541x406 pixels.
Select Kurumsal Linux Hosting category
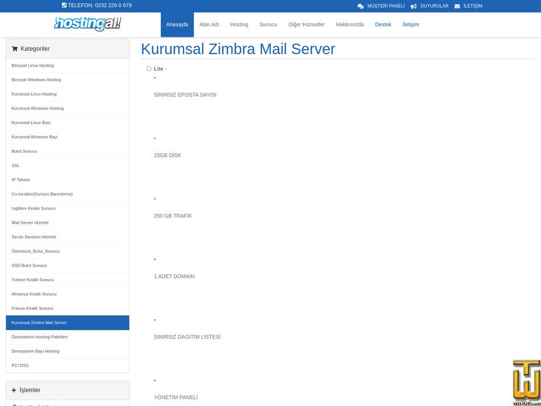pos(68,94)
